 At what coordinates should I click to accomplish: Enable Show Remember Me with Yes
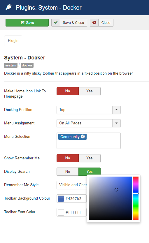pyautogui.click(x=90, y=158)
